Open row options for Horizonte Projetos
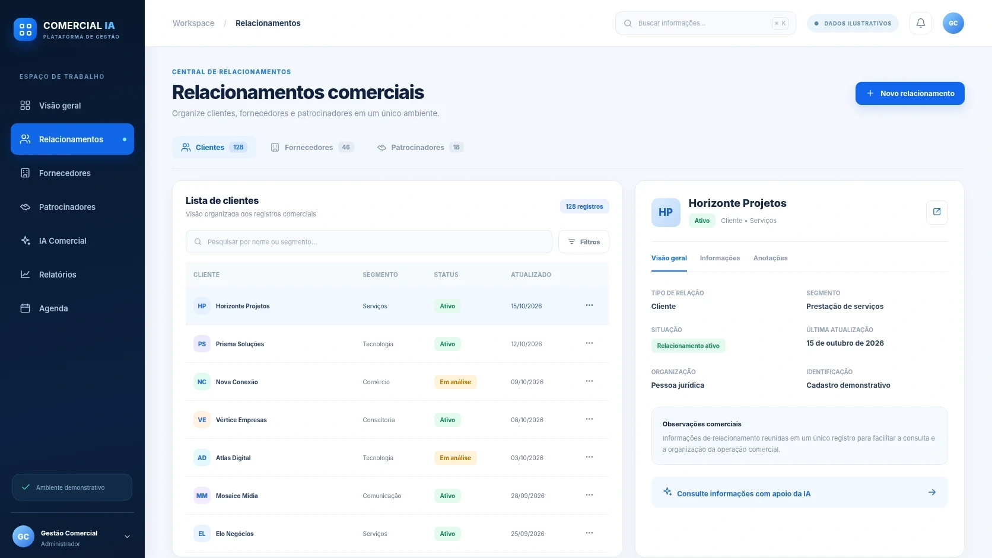Screen dimensions: 992x558 pos(589,305)
